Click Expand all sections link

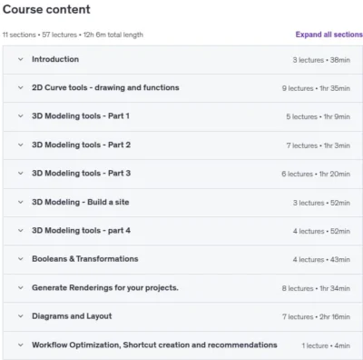(x=329, y=35)
